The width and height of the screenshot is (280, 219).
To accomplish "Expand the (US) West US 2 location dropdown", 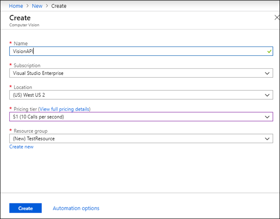I will click(x=134, y=95).
